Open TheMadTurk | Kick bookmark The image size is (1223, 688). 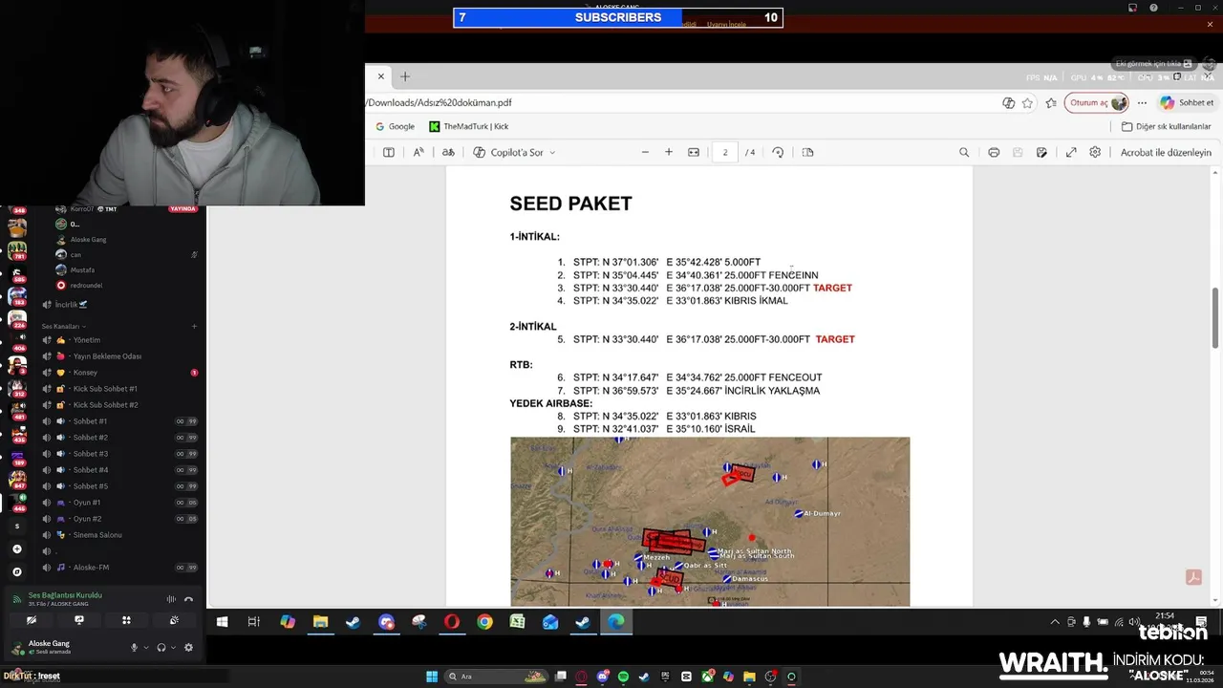coord(468,126)
